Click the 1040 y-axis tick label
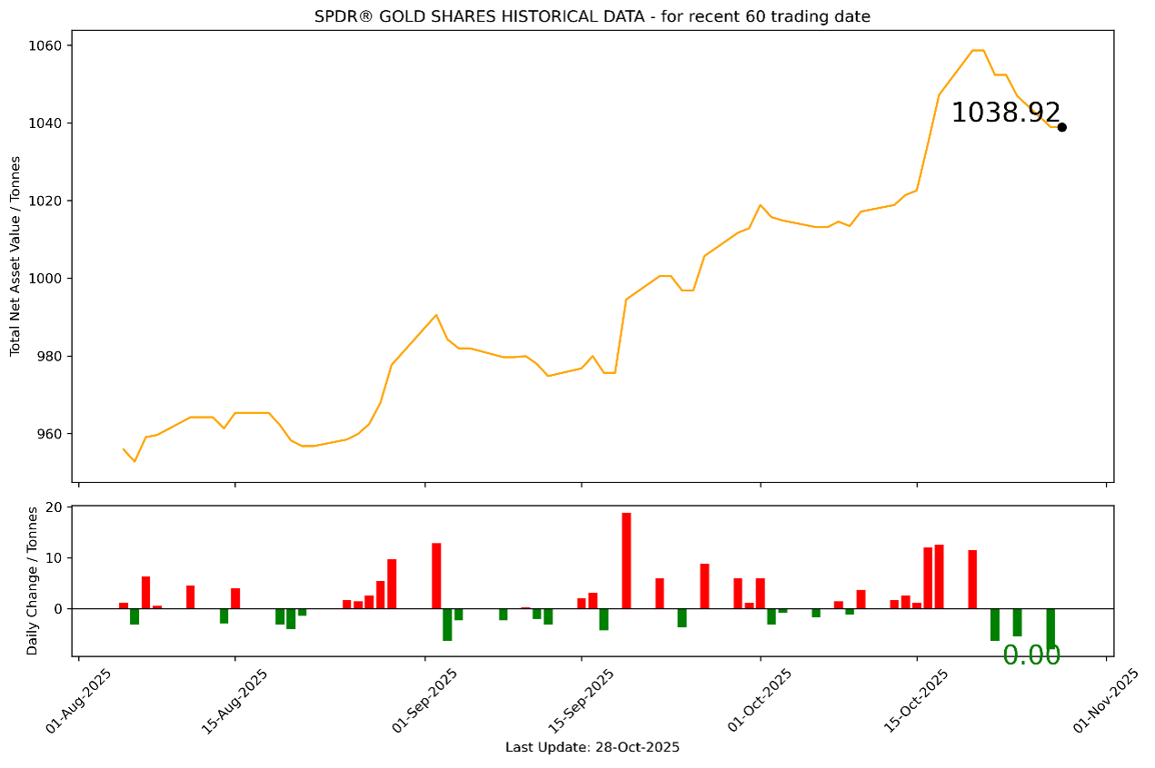1155x768 pixels. pos(46,123)
